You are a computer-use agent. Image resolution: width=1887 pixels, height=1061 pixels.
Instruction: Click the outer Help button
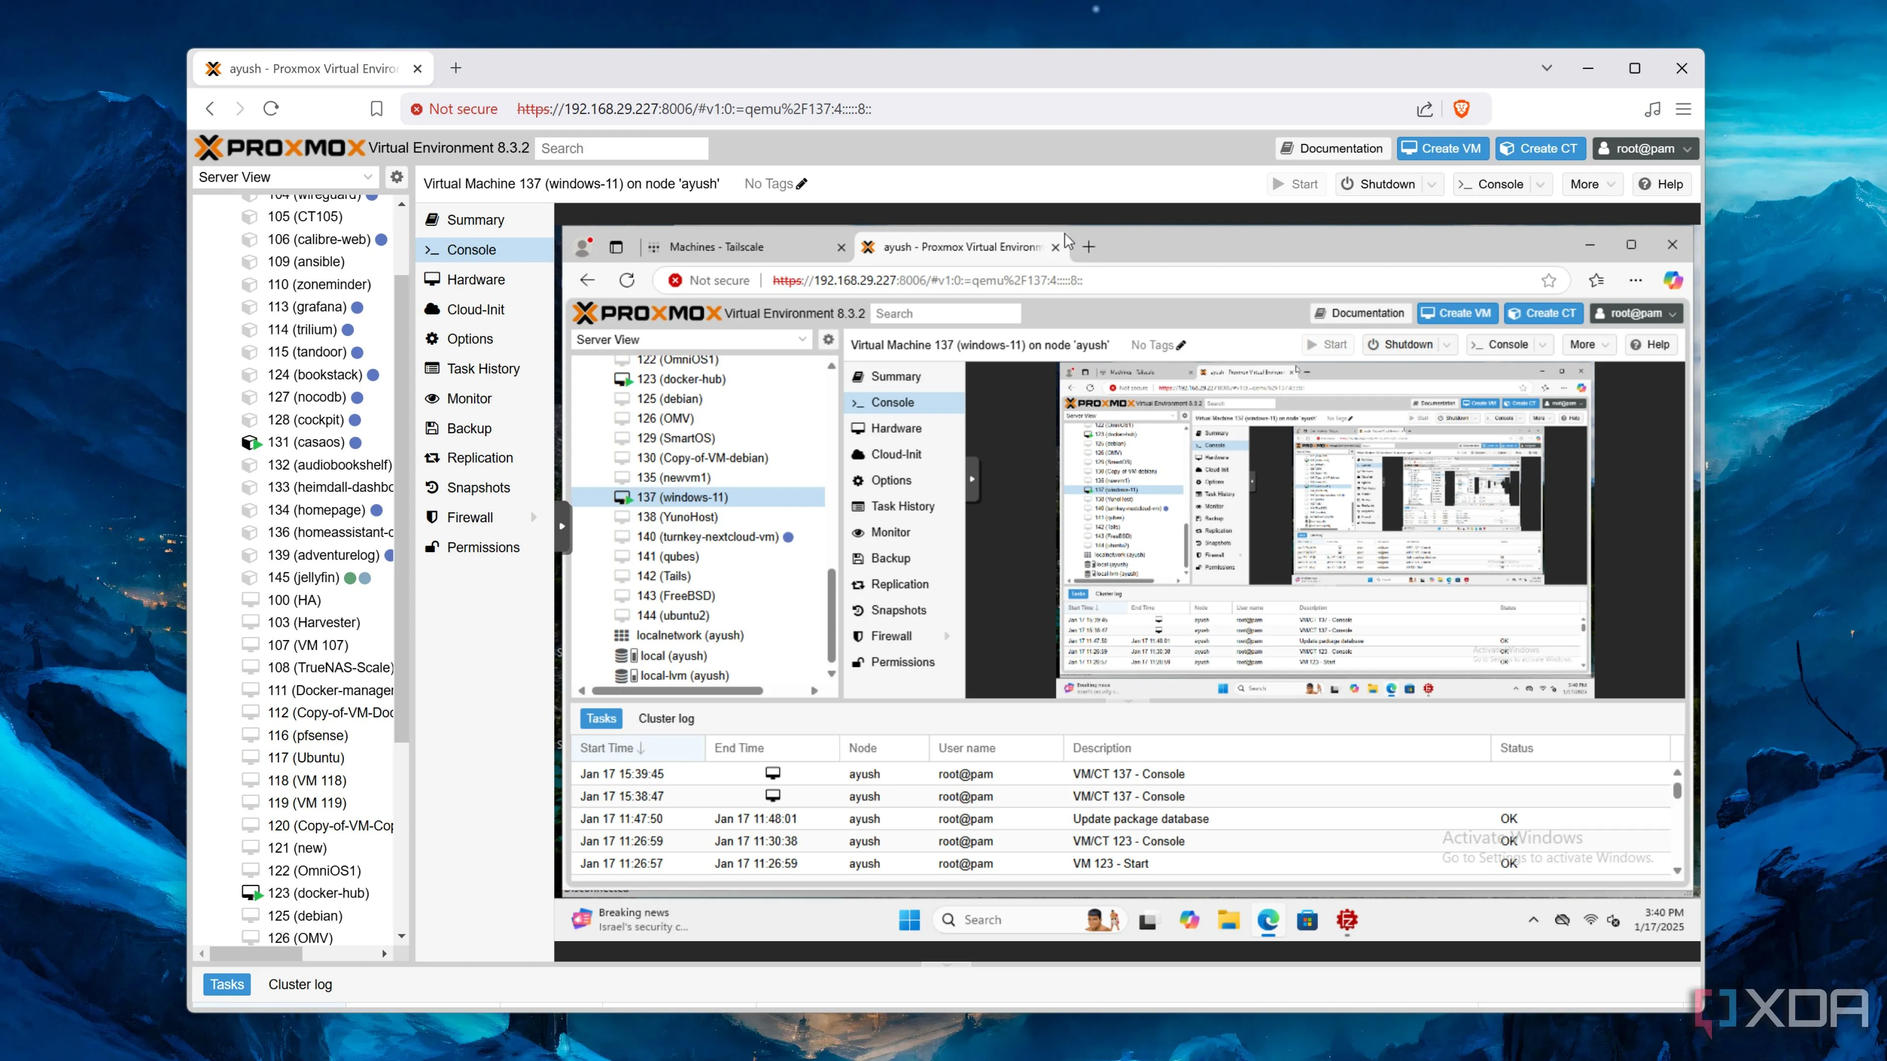point(1660,185)
